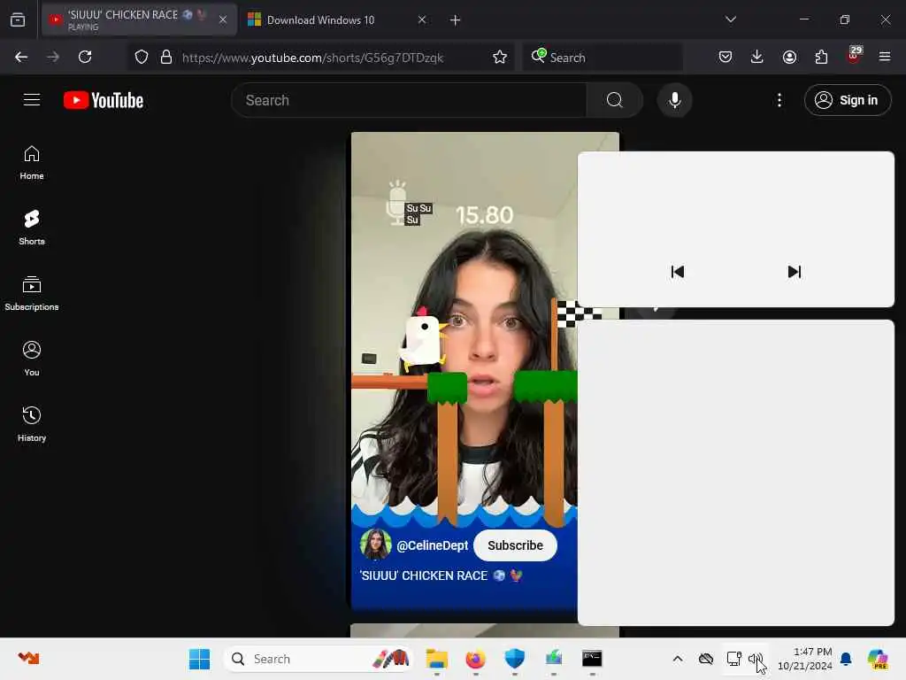Go back to the previous page
This screenshot has height=680, width=906.
pyautogui.click(x=21, y=57)
